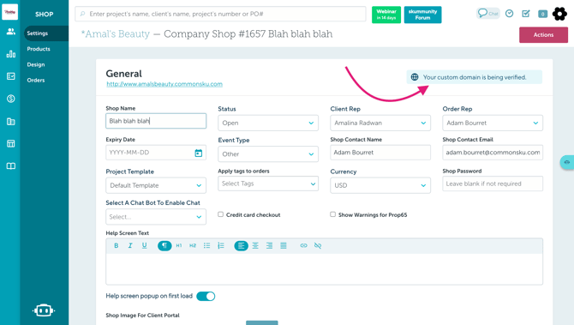
Task: Toggle underline formatting in editor
Action: (x=144, y=245)
